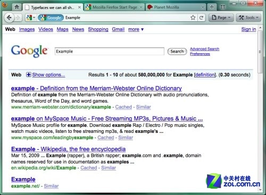Open the definition link in results bar
The height and width of the screenshot is (195, 266).
pos(205,75)
